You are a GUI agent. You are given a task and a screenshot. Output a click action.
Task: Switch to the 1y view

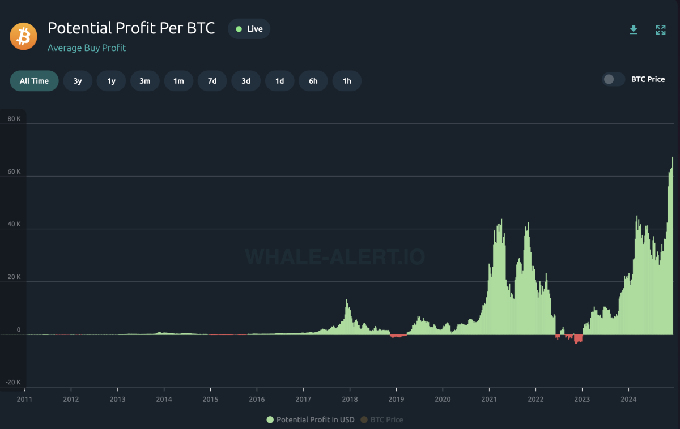click(x=111, y=81)
